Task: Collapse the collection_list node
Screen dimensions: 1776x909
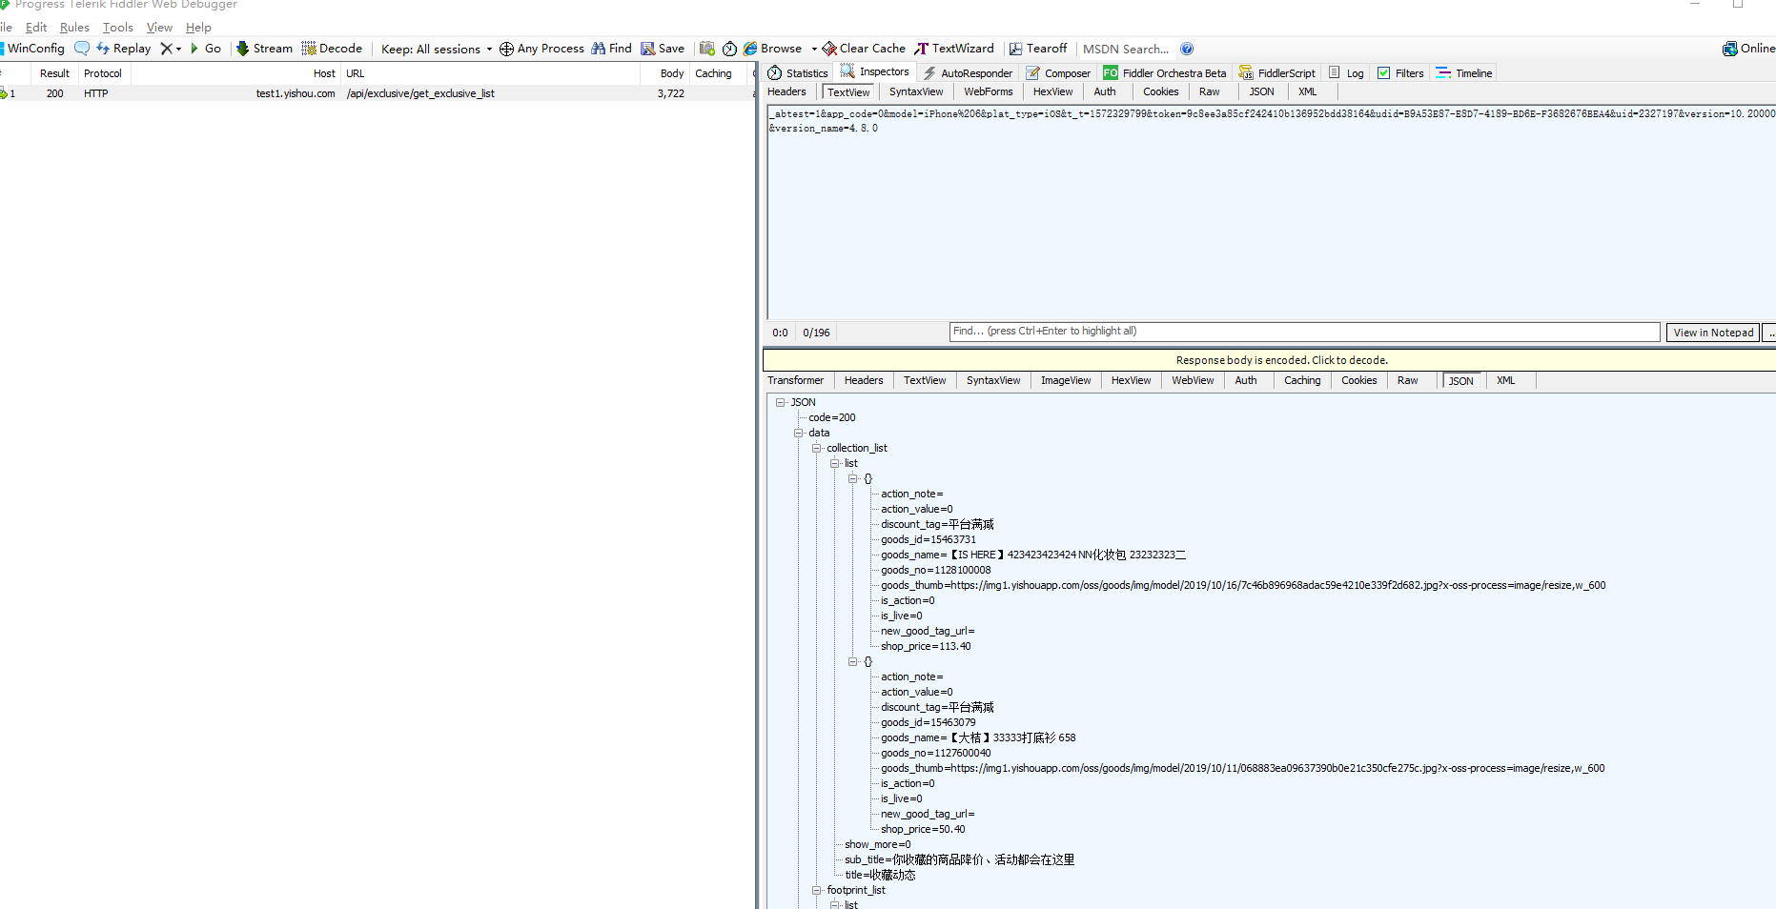Action: point(817,448)
